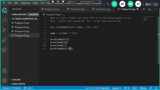Change CRLF line ending setting
Screen dimensions: 160x90
[134, 88]
